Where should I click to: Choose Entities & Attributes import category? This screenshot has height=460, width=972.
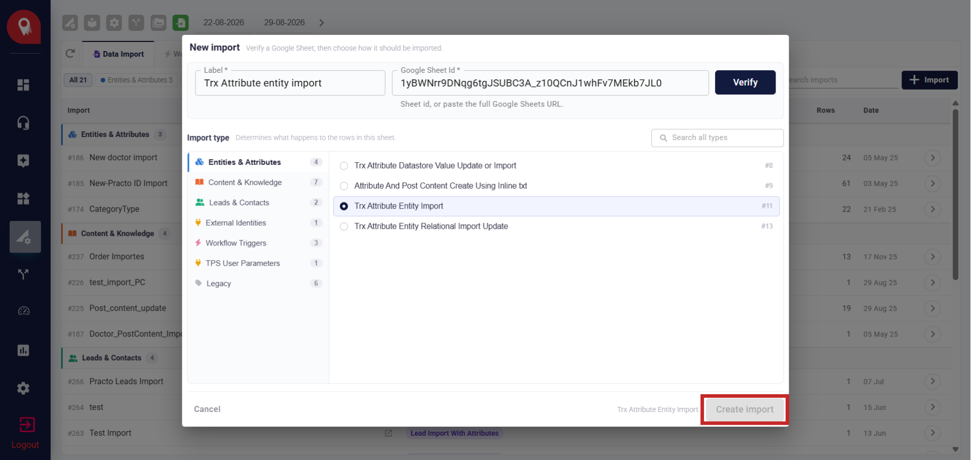(x=258, y=162)
